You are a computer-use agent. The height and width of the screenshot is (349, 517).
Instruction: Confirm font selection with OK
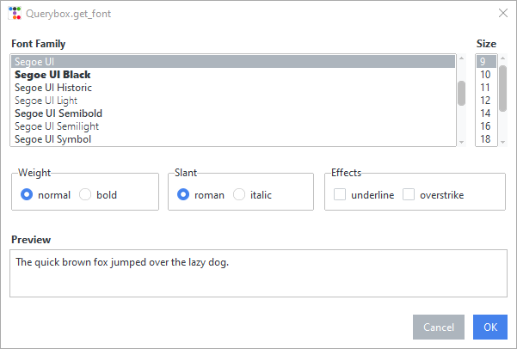[x=490, y=327]
